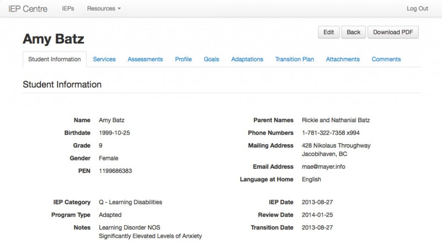Screen dimensions: 442x252
Task: Click Log Out in the navbar
Action: pos(417,9)
